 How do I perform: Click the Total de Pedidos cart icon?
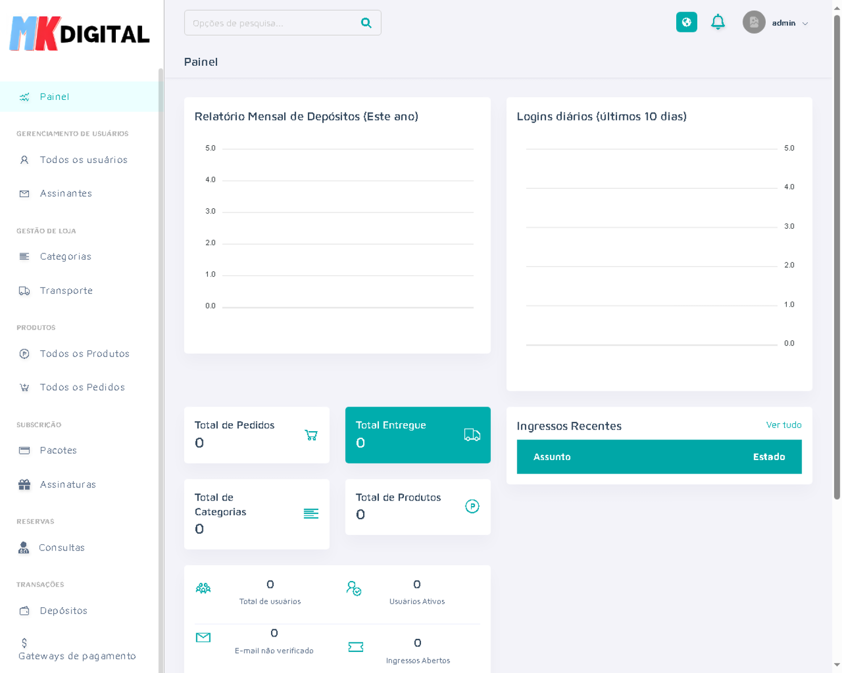311,435
